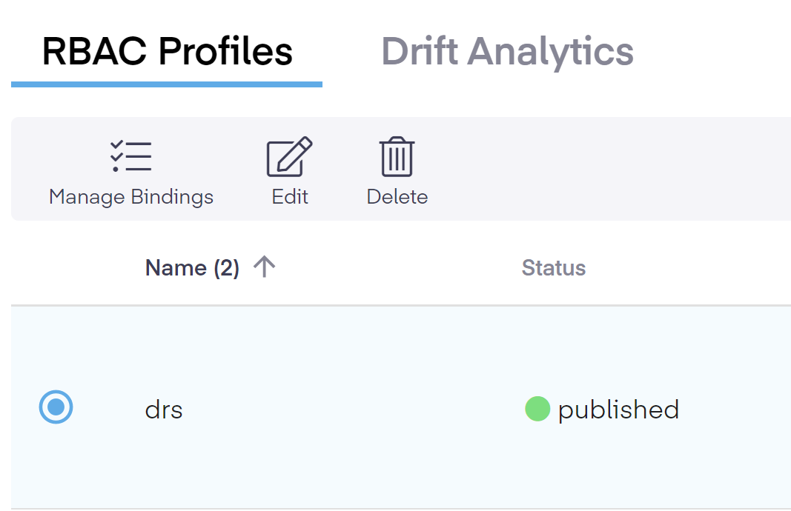Click the empty header cell above radio button
791x511 pixels.
pos(56,267)
